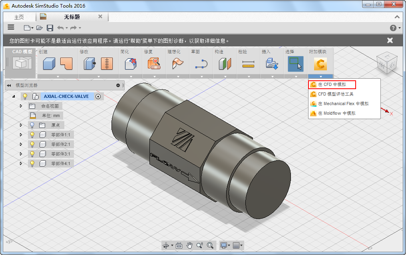406x255 pixels.
Task: Click the zoom window magnifier in bottom toolbar
Action: (x=210, y=245)
